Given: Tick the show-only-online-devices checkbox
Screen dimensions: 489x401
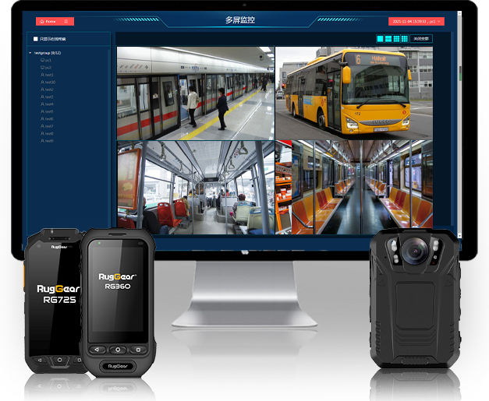Looking at the screenshot, I should tap(35, 38).
